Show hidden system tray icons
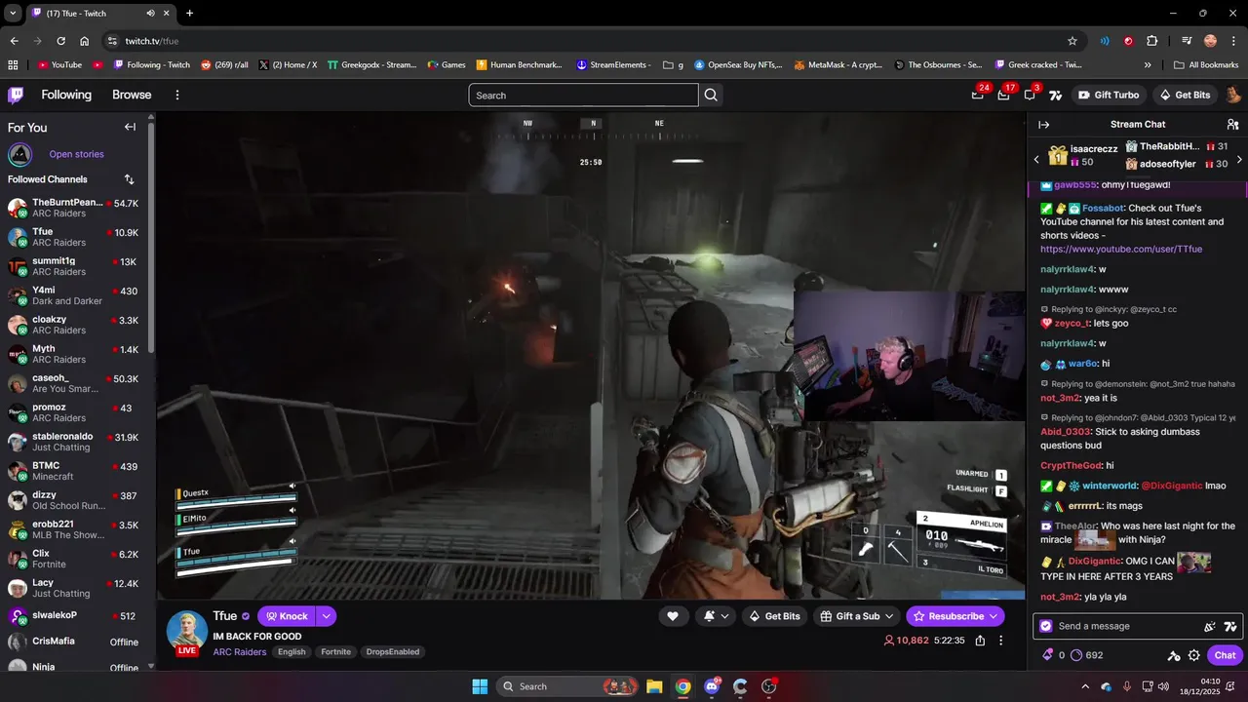 coord(1085,686)
